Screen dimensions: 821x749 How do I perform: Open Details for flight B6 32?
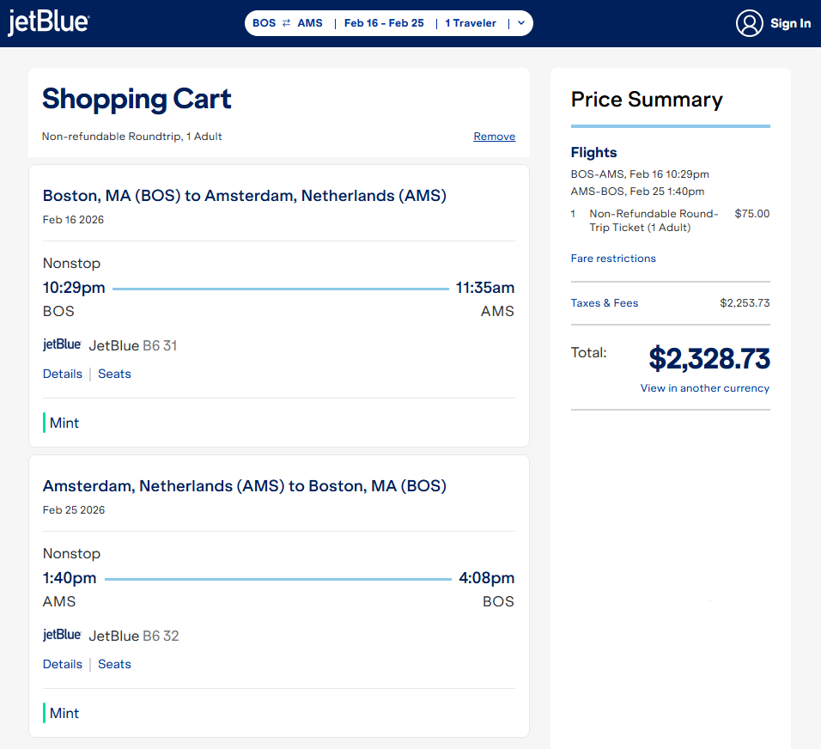[63, 664]
